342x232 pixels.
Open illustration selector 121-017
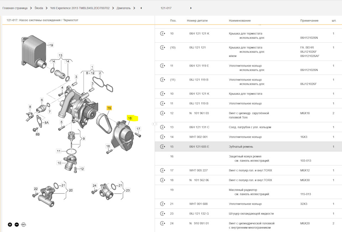[166, 8]
